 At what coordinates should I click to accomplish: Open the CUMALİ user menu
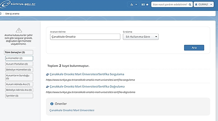[x=204, y=4]
